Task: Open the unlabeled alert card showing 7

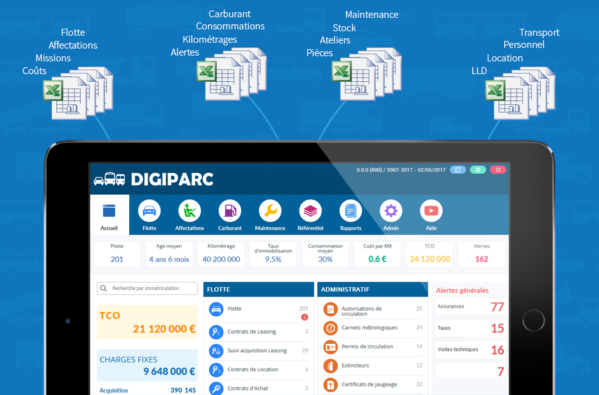Action: (x=470, y=370)
